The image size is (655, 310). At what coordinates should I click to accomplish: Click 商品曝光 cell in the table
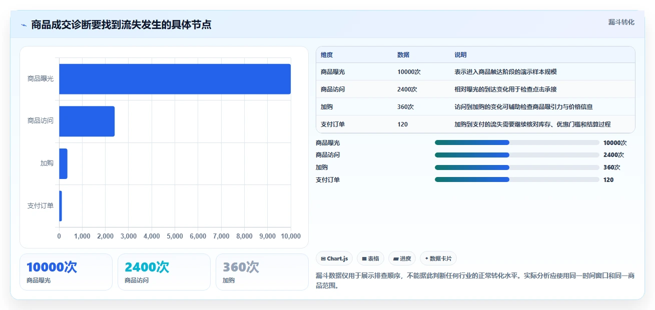click(x=333, y=72)
